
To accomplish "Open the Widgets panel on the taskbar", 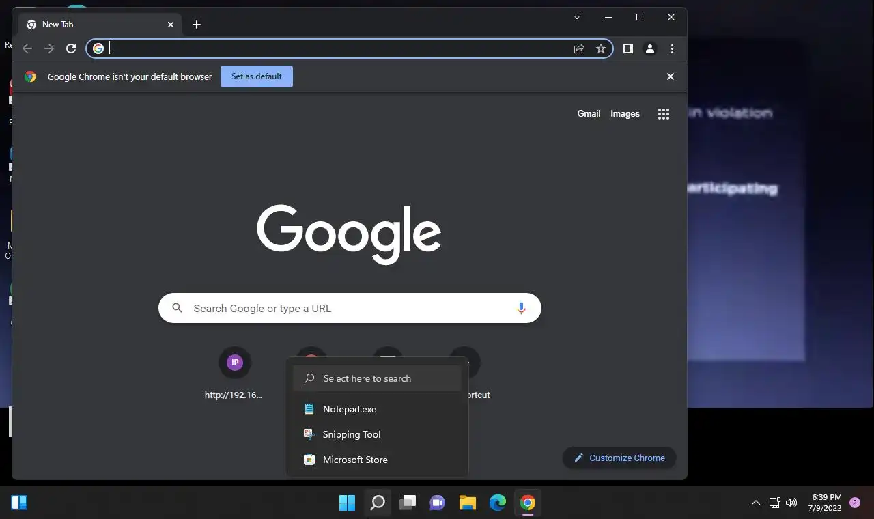I will [x=19, y=503].
